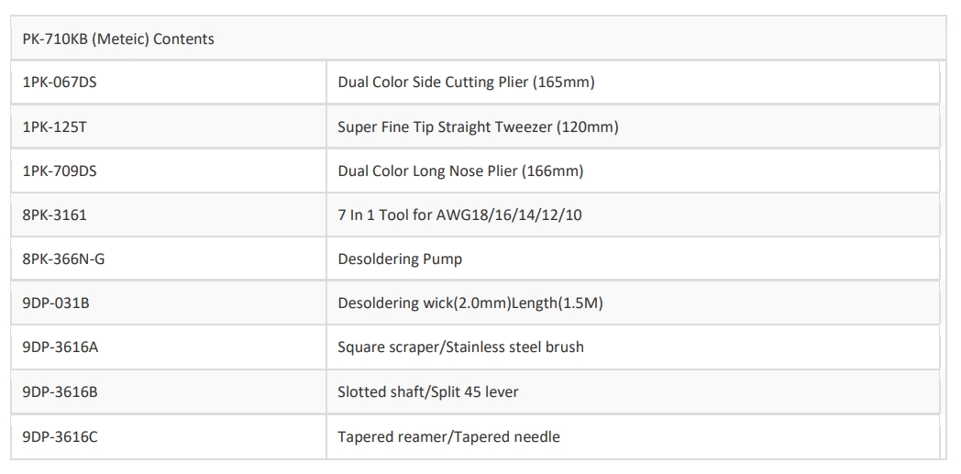Screen dimensions: 961x474
Task: Click the Desoldering Pump description cell
Action: coord(400,259)
